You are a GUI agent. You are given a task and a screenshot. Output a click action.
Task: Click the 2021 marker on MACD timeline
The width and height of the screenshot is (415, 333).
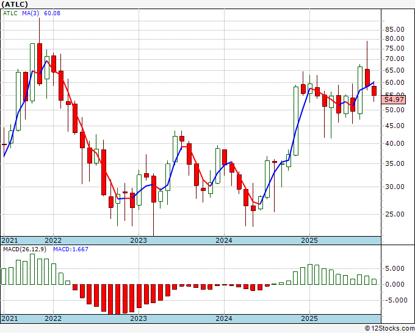coord(10,318)
